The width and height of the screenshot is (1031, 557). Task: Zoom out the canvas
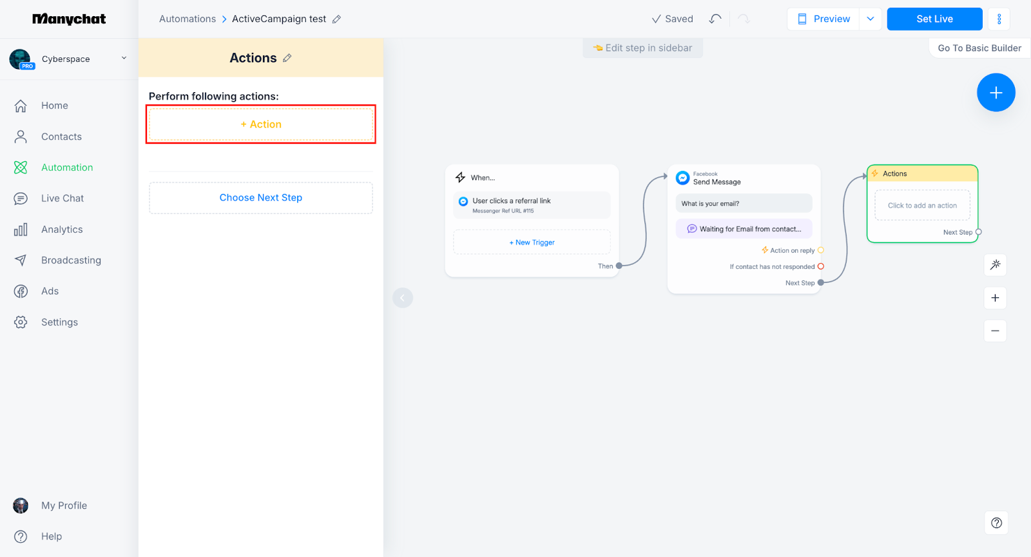coord(996,331)
